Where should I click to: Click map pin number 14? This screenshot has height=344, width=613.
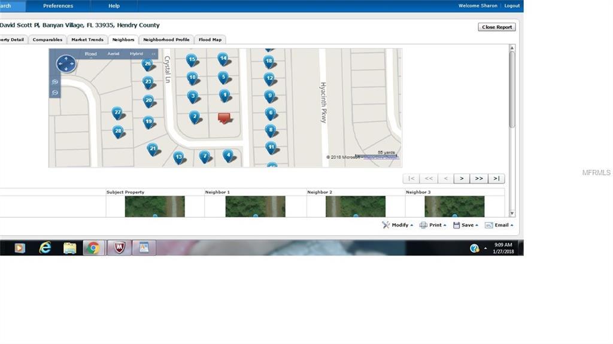[x=223, y=59]
